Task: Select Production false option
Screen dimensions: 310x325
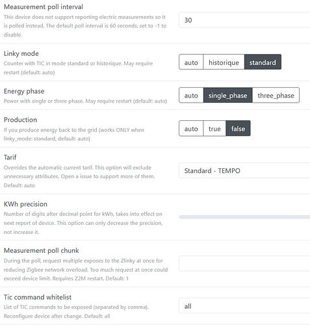Action: click(238, 128)
